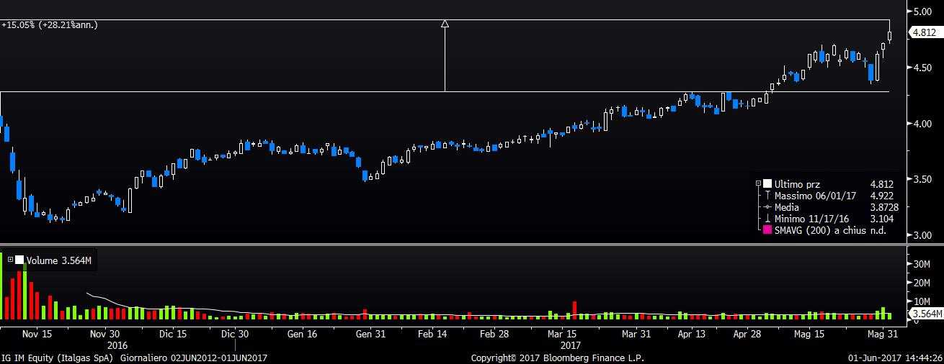Click the 3.564M volume axis tag

tap(926, 314)
